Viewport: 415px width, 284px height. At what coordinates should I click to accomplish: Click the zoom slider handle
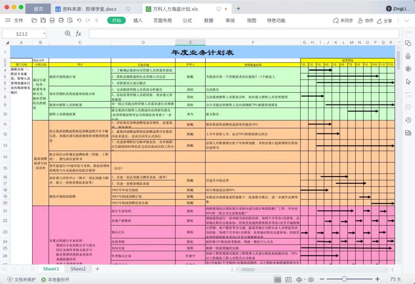(x=344, y=279)
